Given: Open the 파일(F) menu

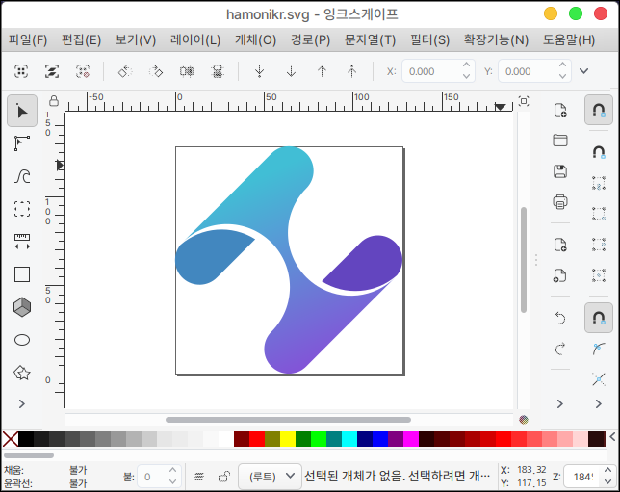Looking at the screenshot, I should pos(28,39).
